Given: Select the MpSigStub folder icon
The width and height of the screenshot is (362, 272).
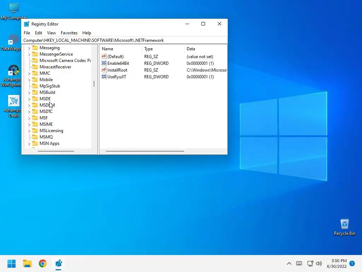Looking at the screenshot, I should tap(35, 86).
